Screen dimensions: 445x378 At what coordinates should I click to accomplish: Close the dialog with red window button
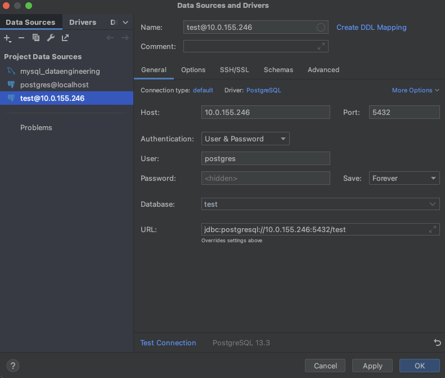coord(6,6)
